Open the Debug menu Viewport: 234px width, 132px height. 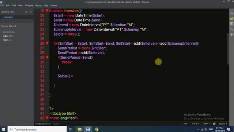click(38, 5)
